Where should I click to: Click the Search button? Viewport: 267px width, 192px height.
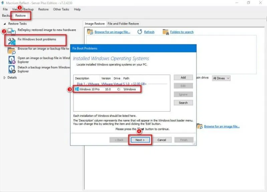(x=183, y=103)
